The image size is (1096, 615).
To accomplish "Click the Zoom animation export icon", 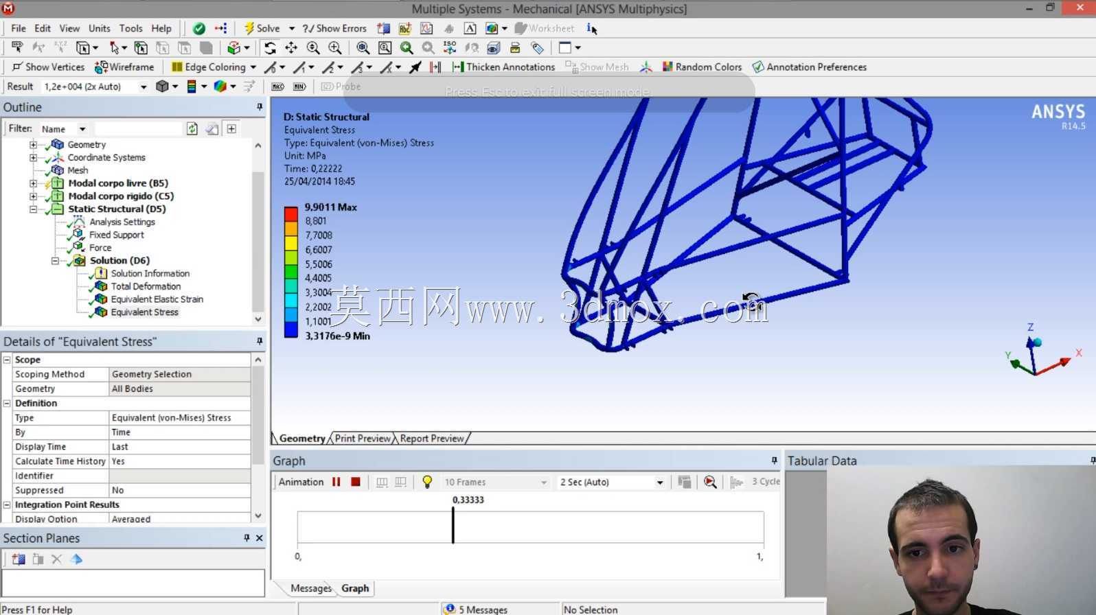I will point(710,482).
